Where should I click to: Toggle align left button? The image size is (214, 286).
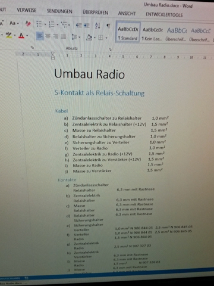coord(40,36)
